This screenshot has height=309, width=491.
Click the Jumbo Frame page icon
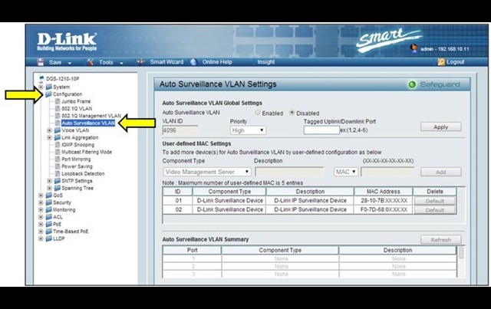pos(58,101)
